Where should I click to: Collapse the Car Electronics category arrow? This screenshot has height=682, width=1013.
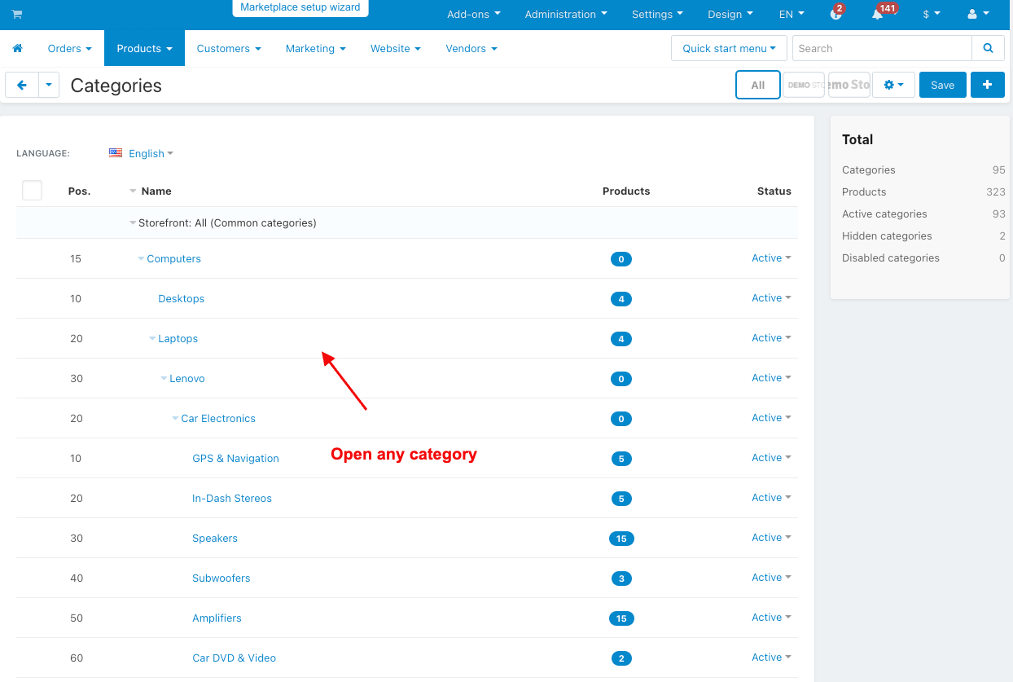175,418
